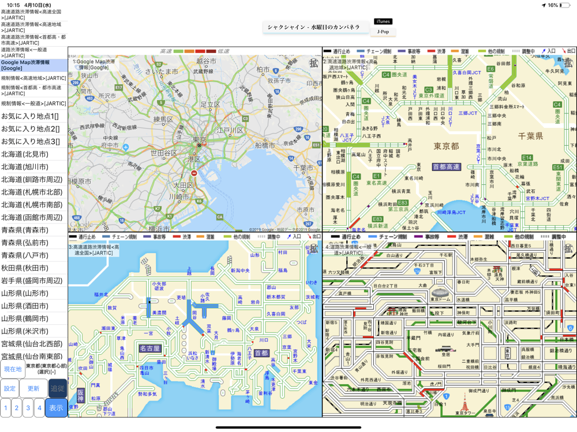Tap the iTunes label
The width and height of the screenshot is (577, 432).
383,21
